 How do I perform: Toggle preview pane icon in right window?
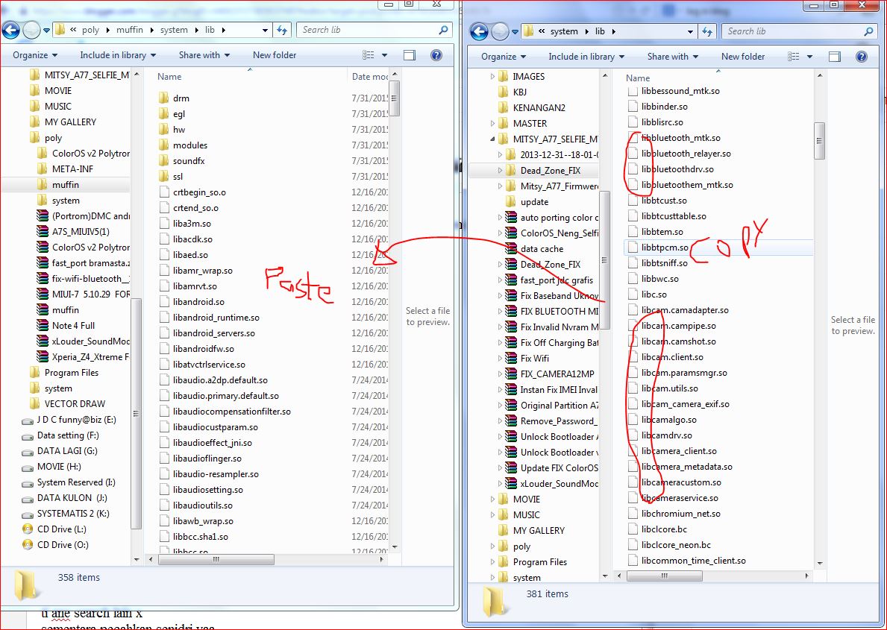tap(834, 57)
